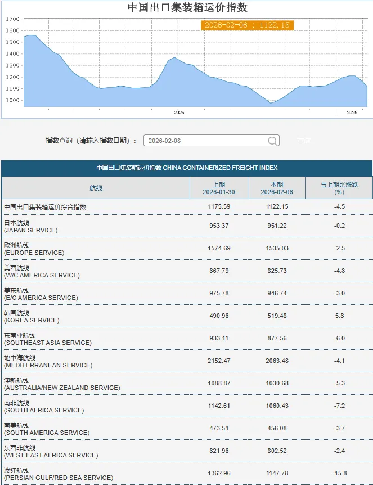The image size is (373, 485).
Task: Click the EUROPE SERVICE route row
Action: (x=187, y=249)
